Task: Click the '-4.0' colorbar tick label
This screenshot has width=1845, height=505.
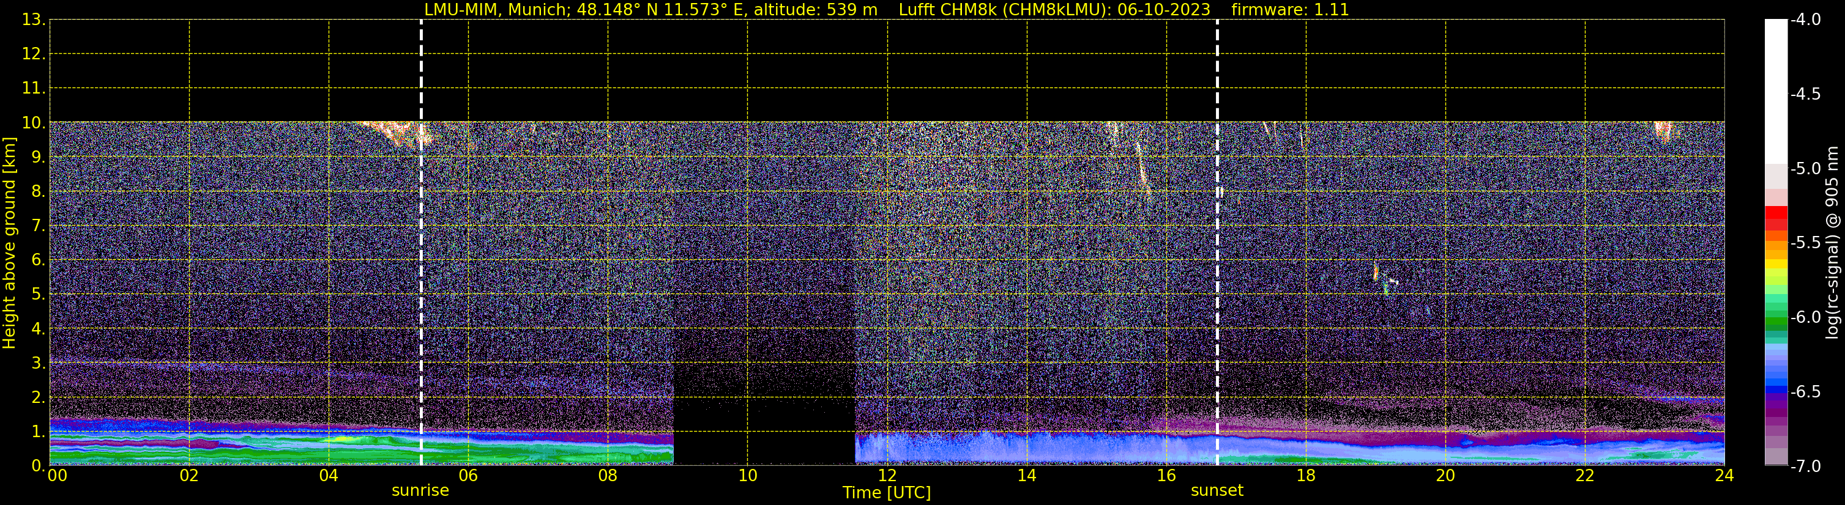Action: pos(1805,20)
